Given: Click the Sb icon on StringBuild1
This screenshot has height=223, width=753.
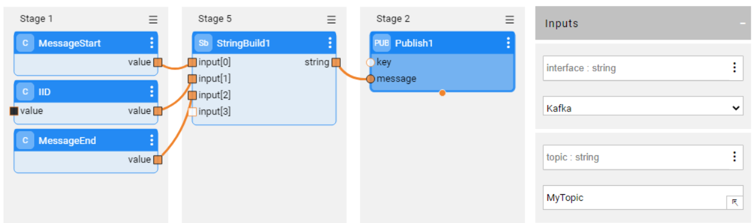Looking at the screenshot, I should coord(204,43).
